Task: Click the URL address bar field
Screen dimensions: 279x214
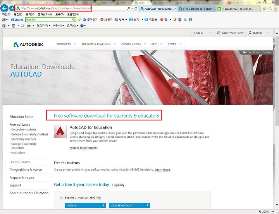Action: [56, 9]
